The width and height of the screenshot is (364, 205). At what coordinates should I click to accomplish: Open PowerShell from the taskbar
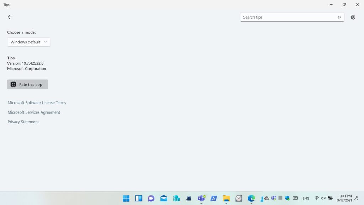click(x=214, y=198)
